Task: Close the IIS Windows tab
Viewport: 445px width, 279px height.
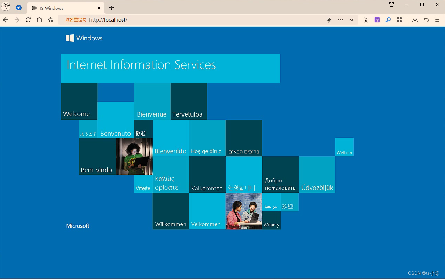Action: (x=99, y=8)
